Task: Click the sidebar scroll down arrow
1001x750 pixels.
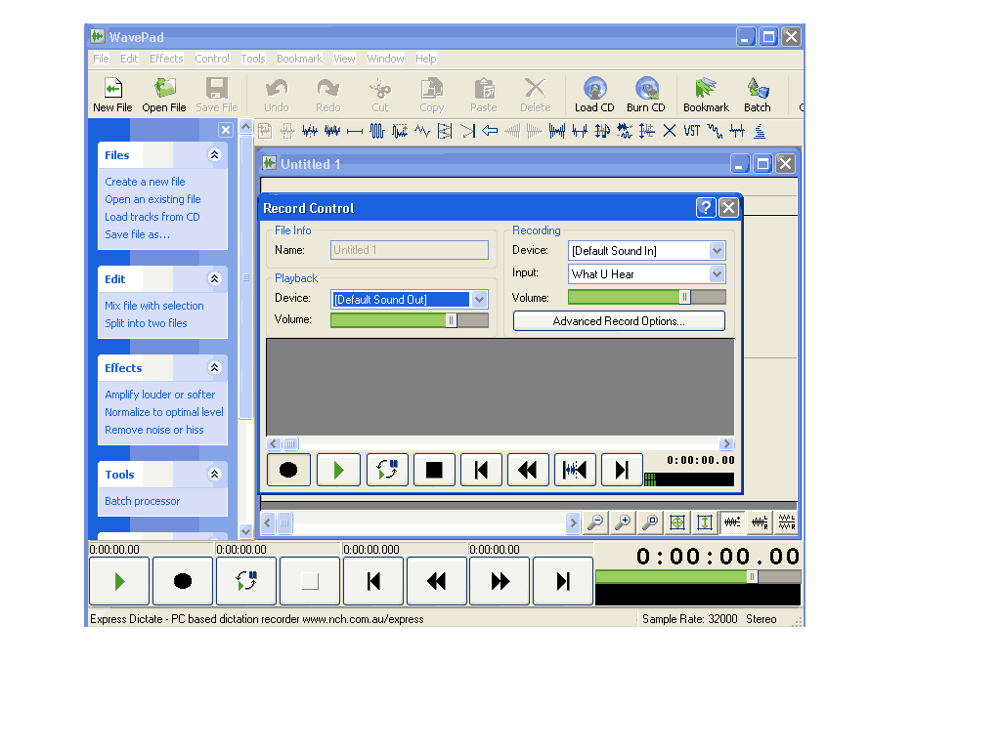Action: pos(245,530)
